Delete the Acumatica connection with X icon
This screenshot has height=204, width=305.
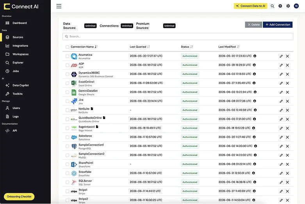[287, 56]
